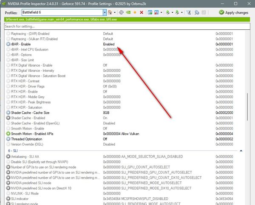Click the green NVIDIA restore defaults icon
The width and height of the screenshot is (255, 205).
click(x=127, y=13)
